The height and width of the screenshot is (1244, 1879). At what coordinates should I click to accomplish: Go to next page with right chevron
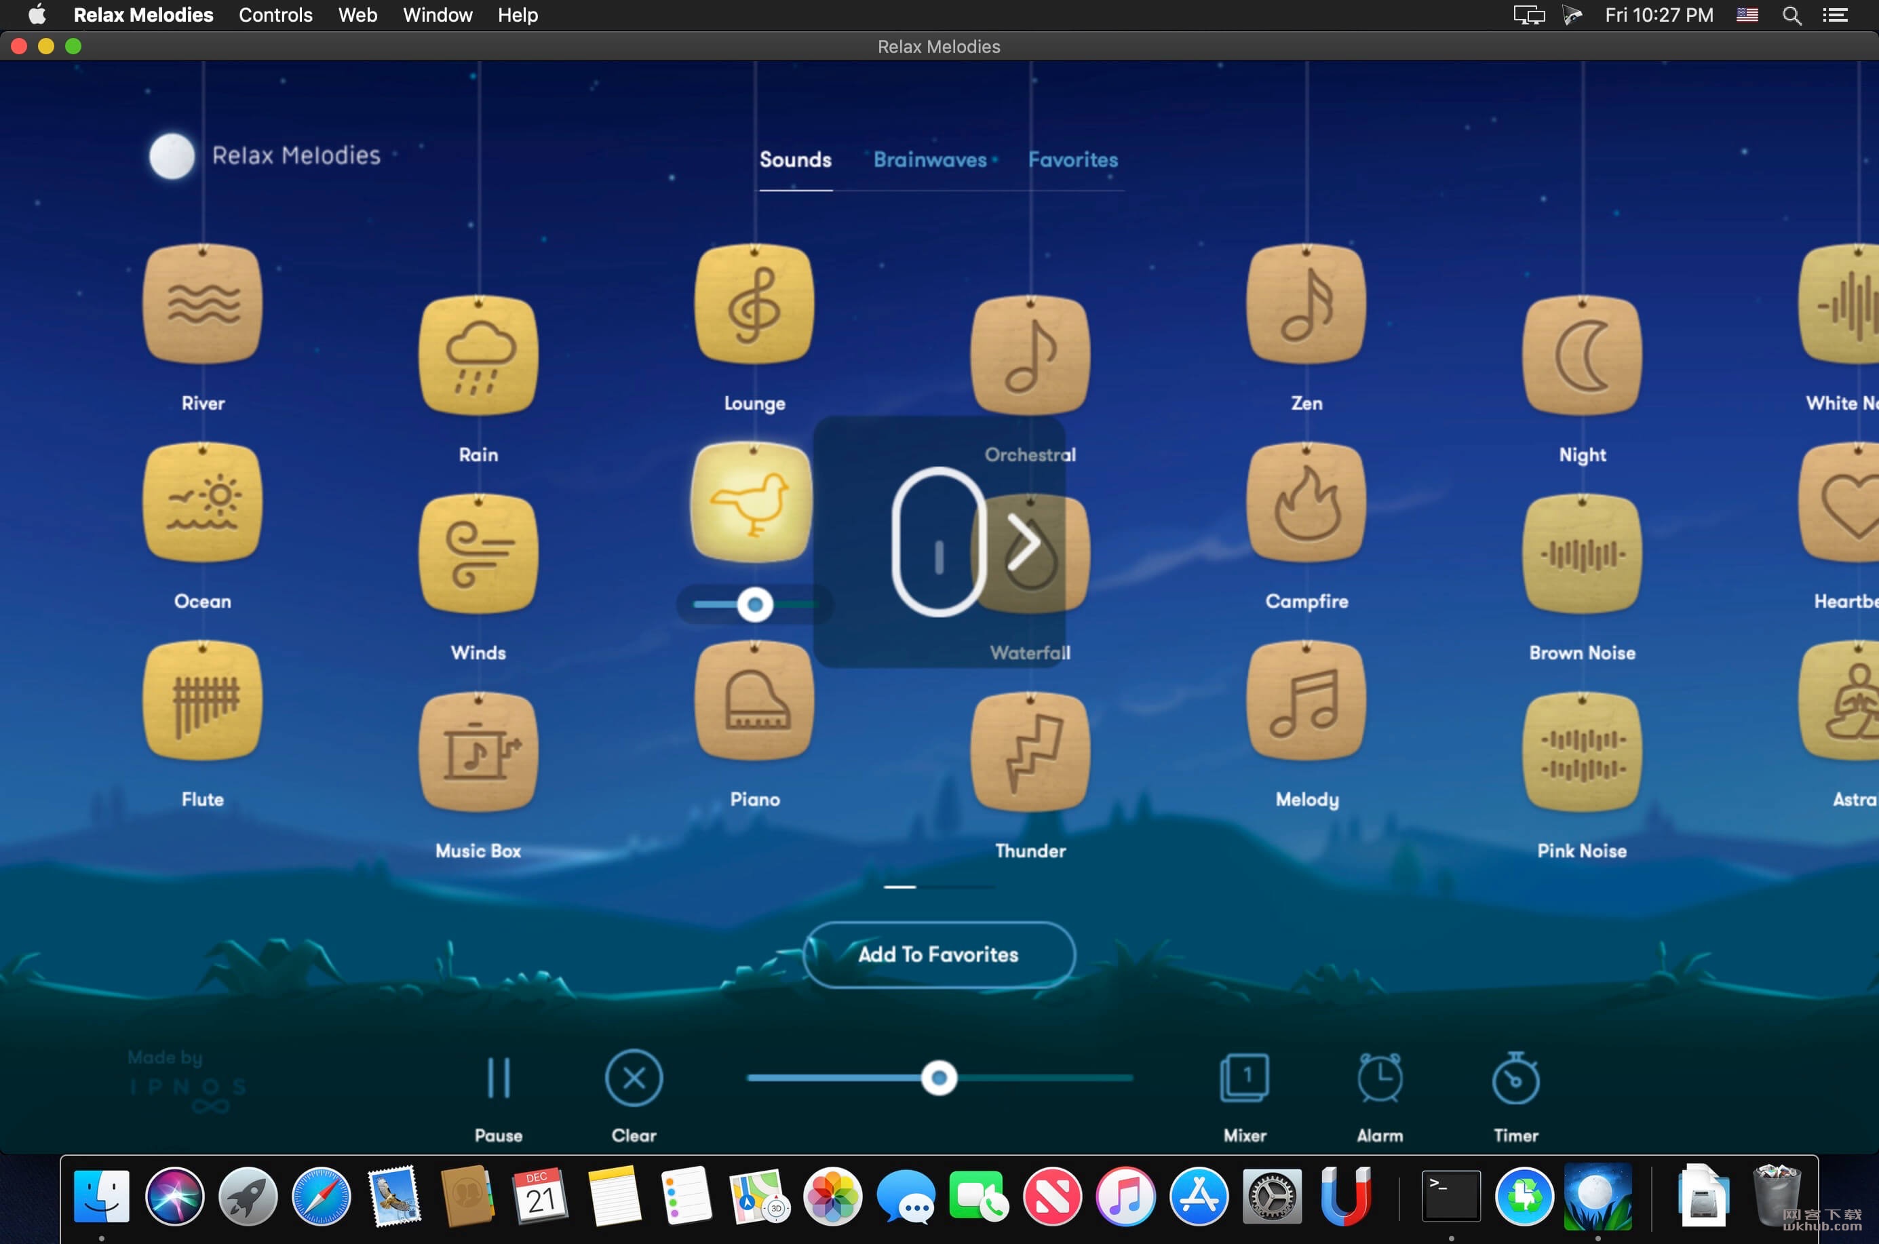[1024, 543]
